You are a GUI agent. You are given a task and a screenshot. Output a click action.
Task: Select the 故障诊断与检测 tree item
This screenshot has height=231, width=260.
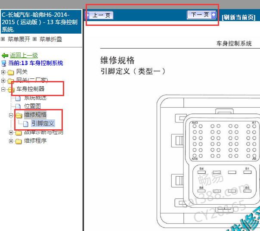[43, 132]
